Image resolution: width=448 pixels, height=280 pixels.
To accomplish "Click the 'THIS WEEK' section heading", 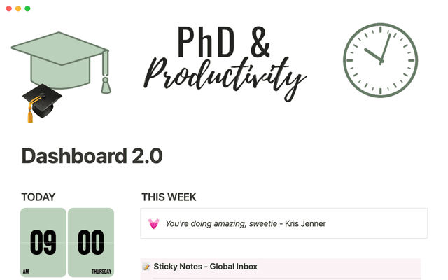I will coord(169,197).
